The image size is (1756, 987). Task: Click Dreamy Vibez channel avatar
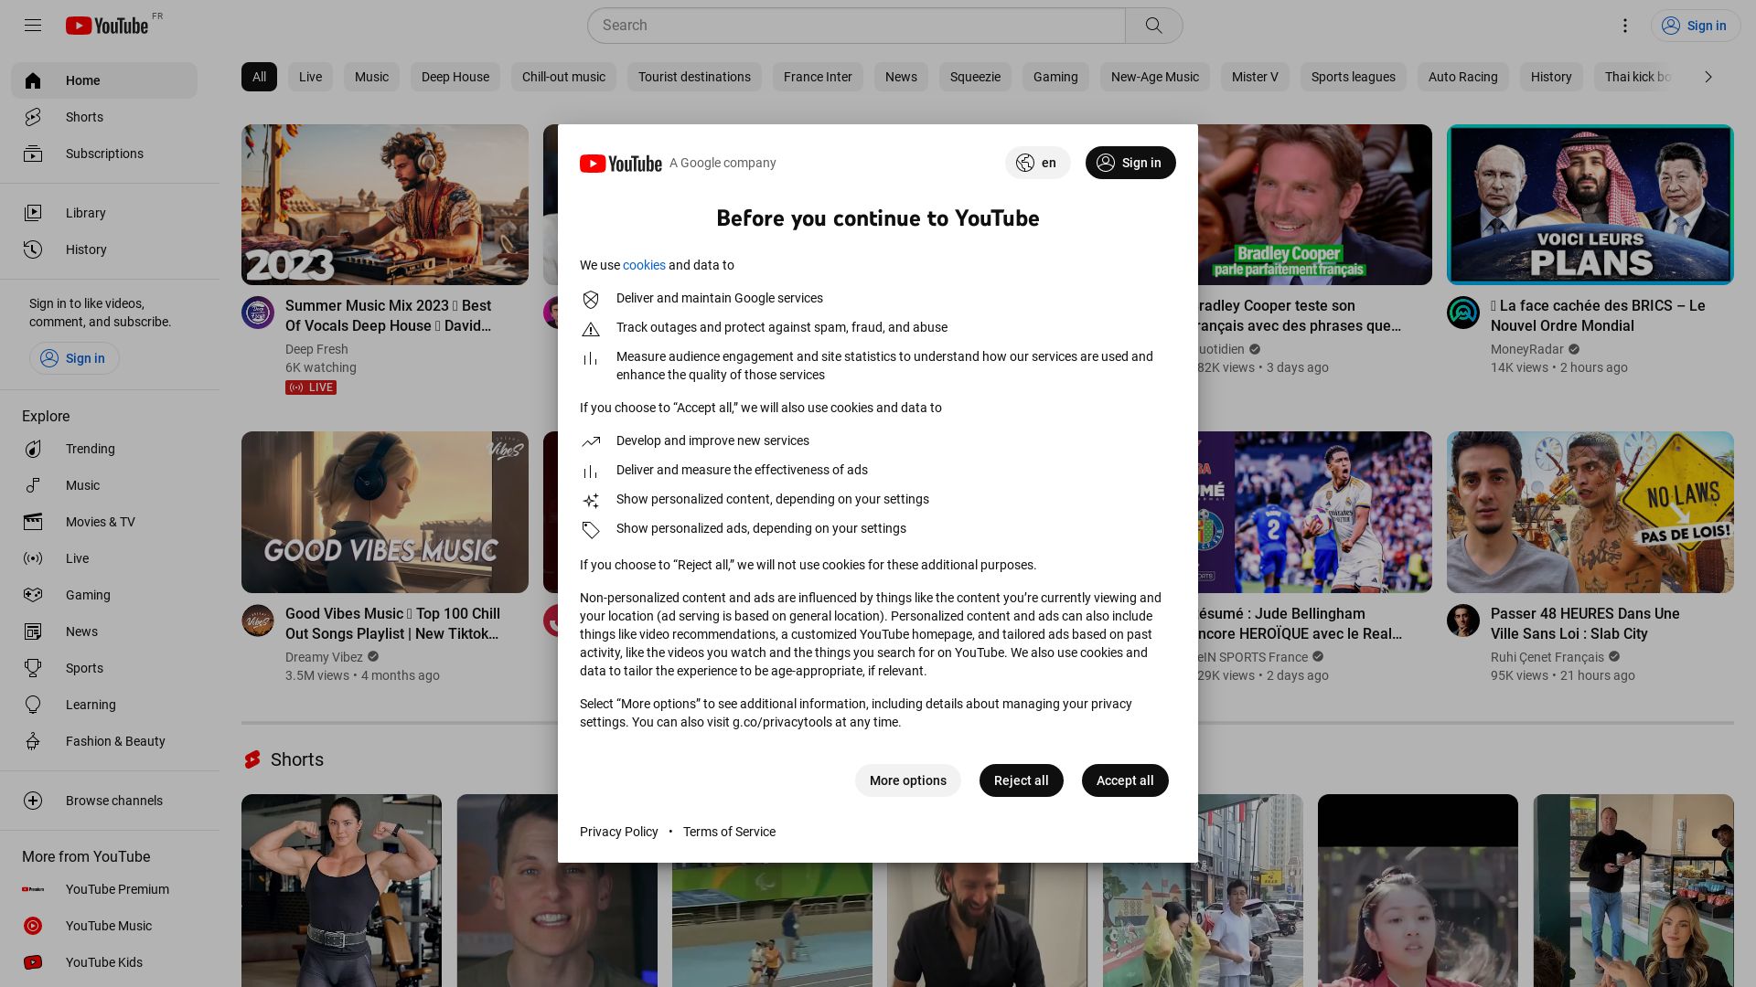pos(258,621)
